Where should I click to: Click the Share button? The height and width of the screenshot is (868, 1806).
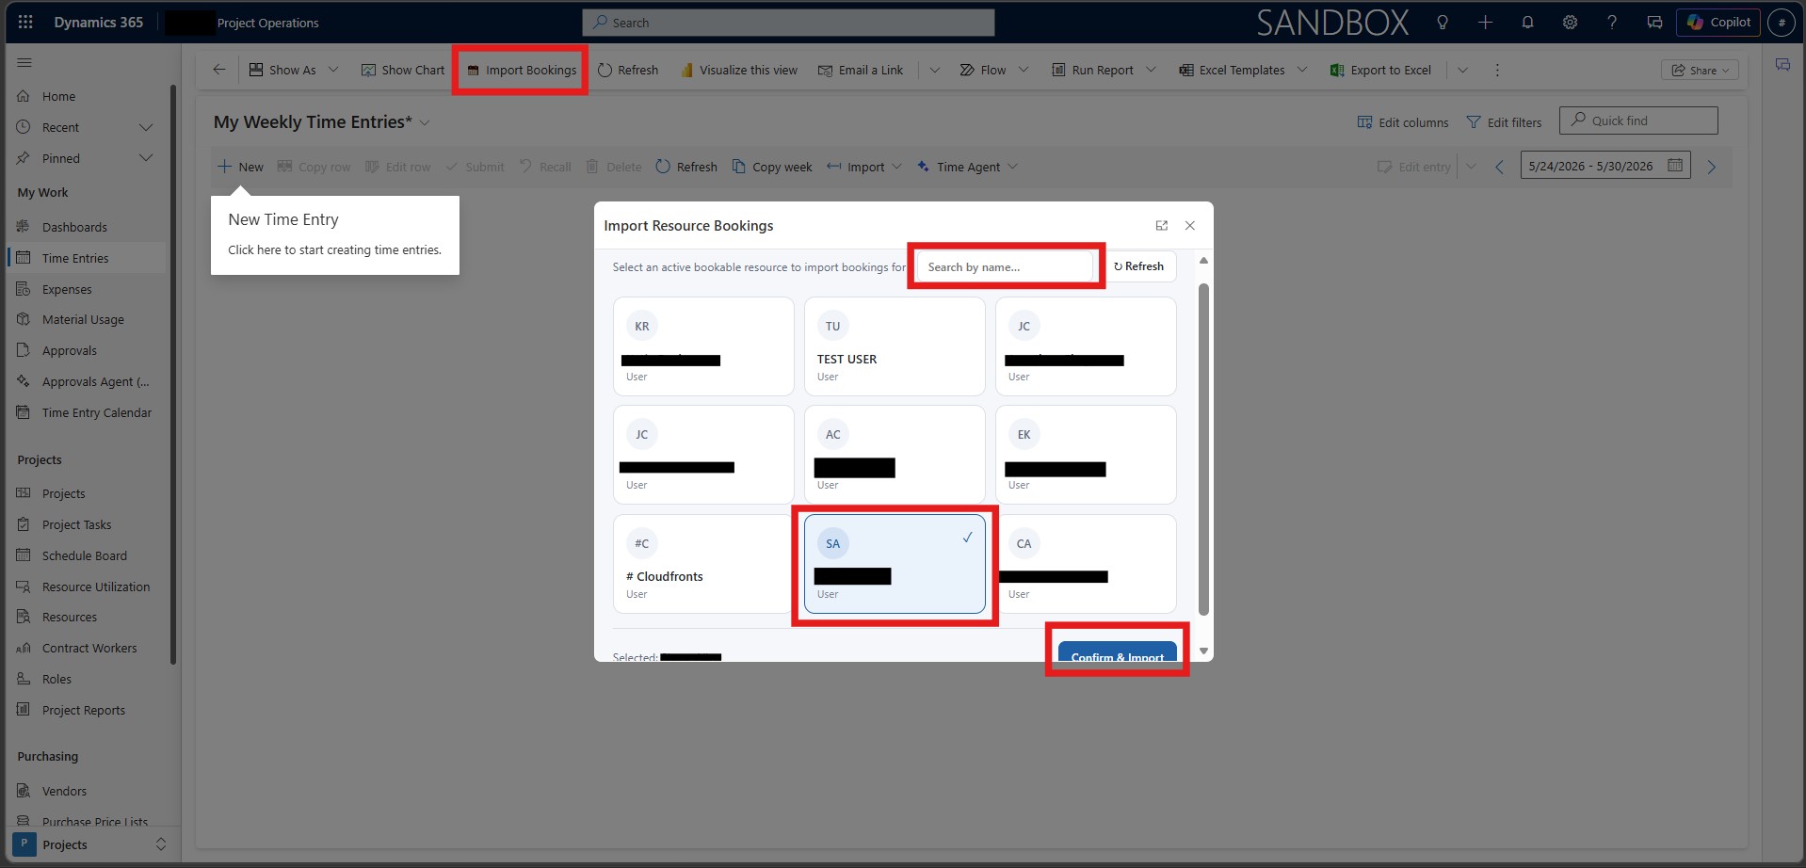pos(1700,70)
